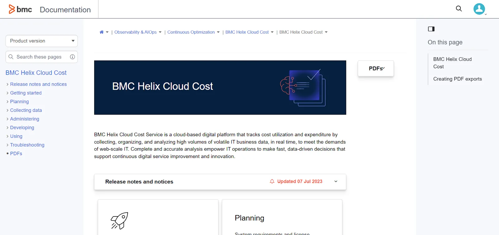Expand the Planning tree chevron
499x235 pixels.
[x=7, y=102]
